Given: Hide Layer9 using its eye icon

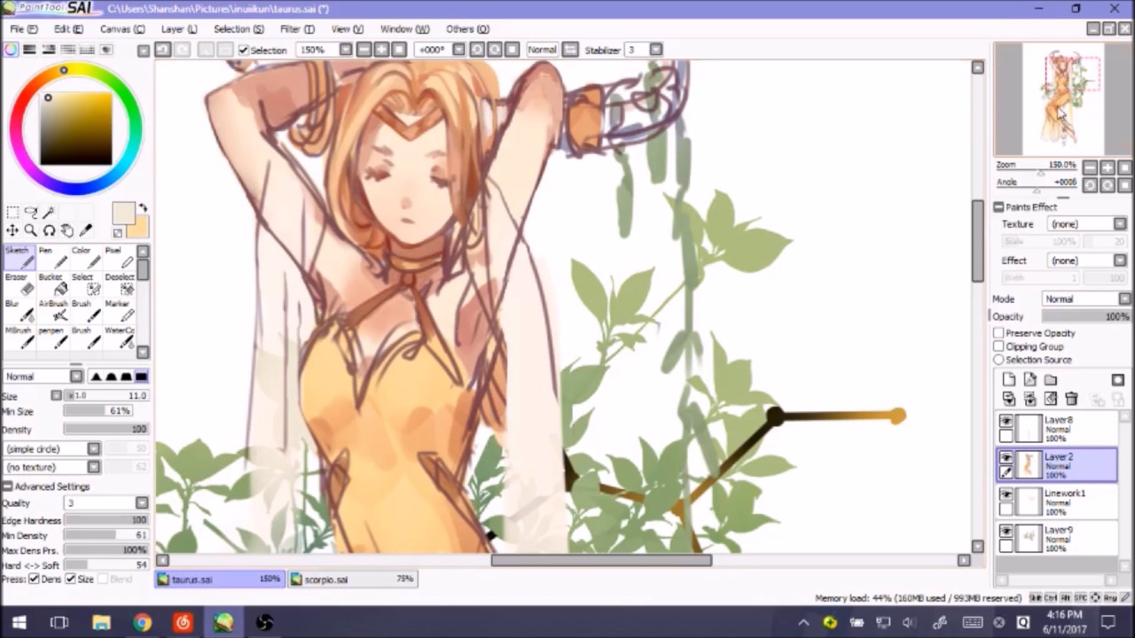Looking at the screenshot, I should click(x=1006, y=532).
